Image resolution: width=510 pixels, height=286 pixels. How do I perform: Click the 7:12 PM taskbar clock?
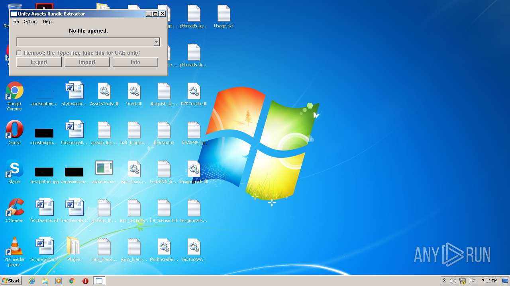click(489, 281)
